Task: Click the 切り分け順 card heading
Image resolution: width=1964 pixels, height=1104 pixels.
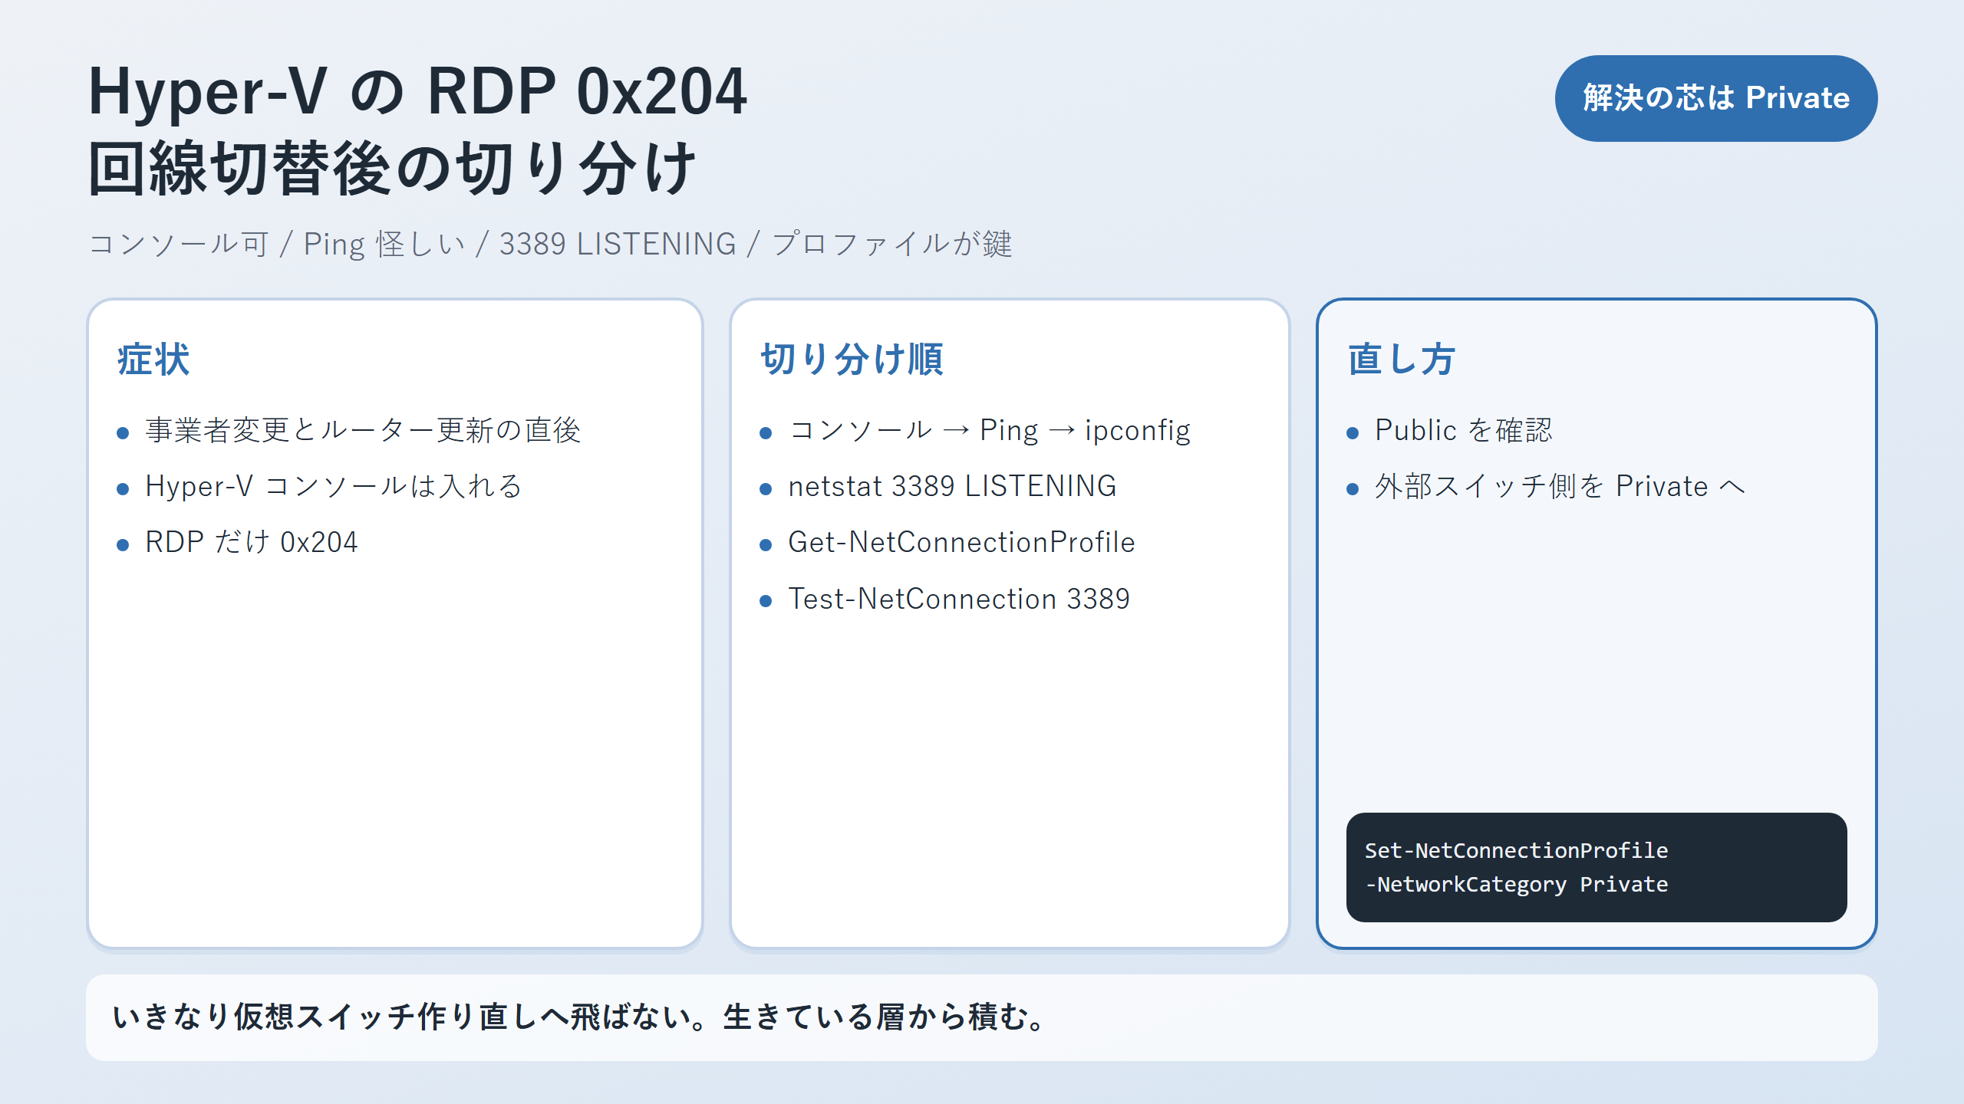Action: 852,359
